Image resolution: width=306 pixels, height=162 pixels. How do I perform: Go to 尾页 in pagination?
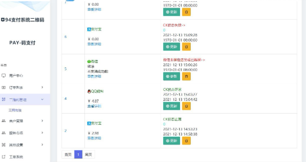click(x=89, y=154)
